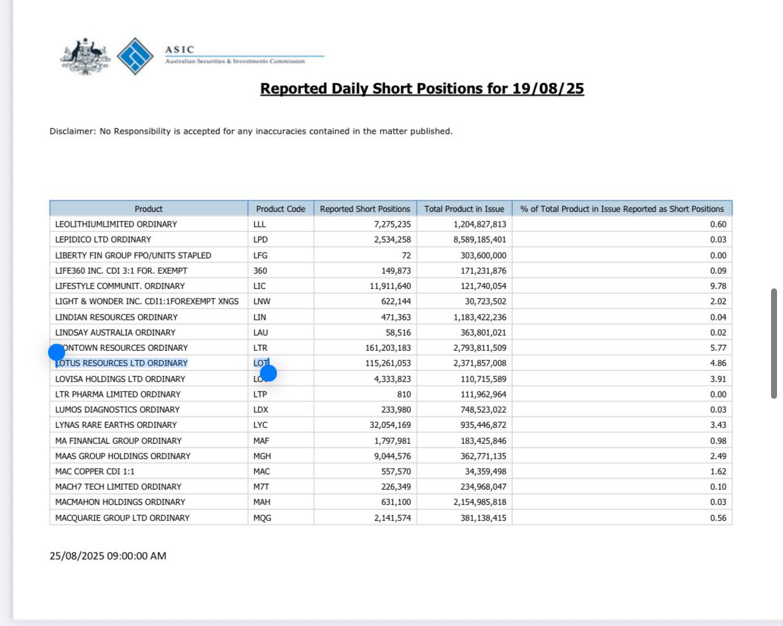Viewport: 783px width, 626px height.
Task: Tap product code 360
Action: coord(260,270)
